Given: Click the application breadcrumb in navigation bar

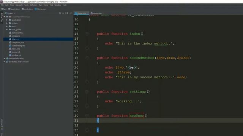Looking at the screenshot, I should (14, 9).
